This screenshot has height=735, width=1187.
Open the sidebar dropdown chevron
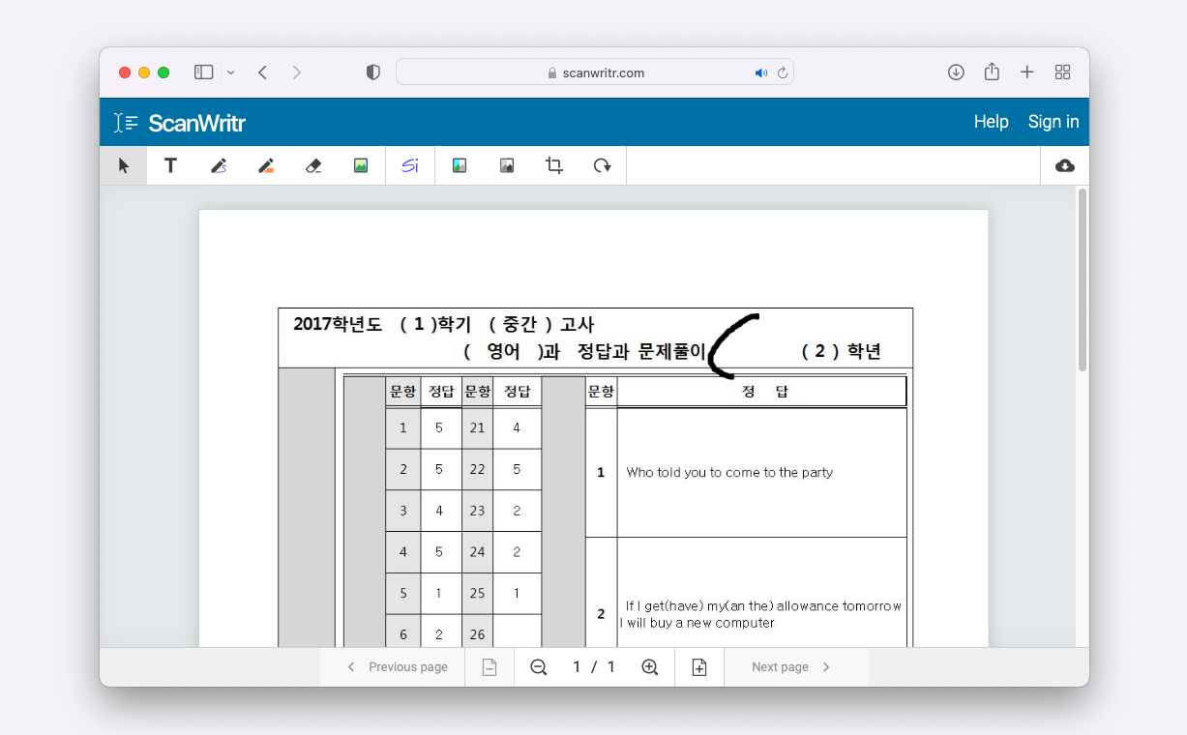coord(230,73)
